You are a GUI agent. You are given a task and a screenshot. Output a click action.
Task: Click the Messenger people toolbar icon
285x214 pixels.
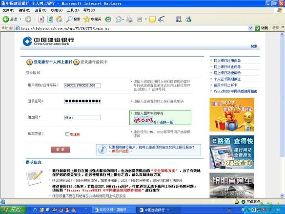[x=188, y=19]
